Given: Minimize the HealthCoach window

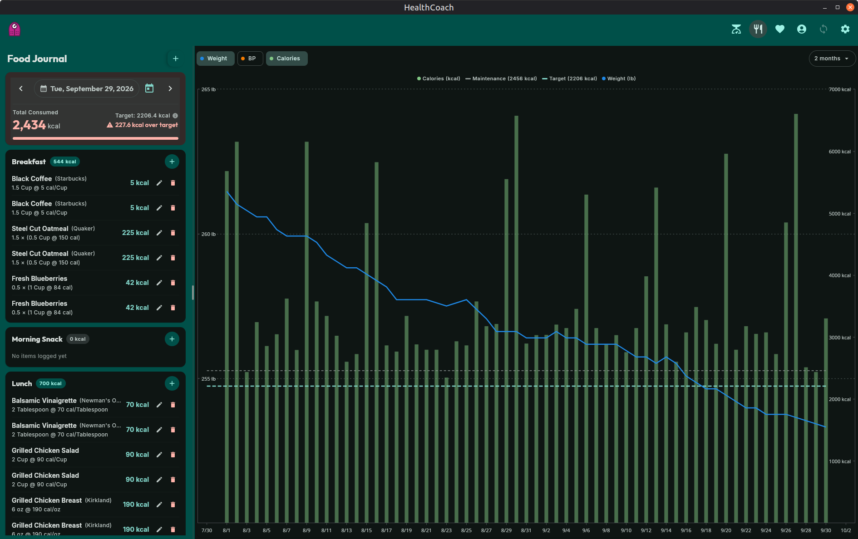Looking at the screenshot, I should tap(825, 7).
